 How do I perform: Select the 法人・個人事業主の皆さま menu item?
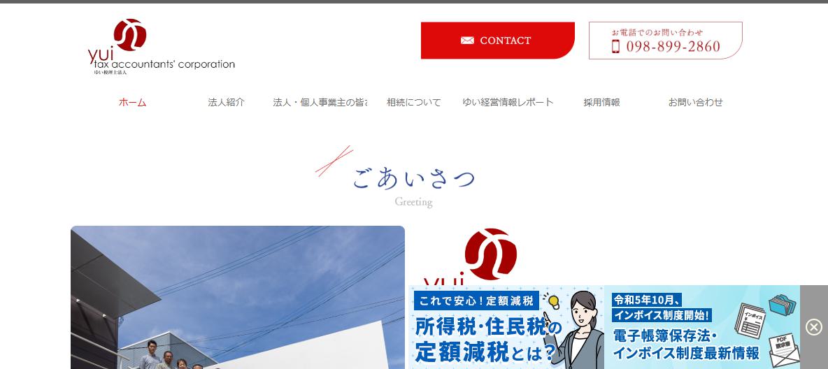[x=320, y=102]
